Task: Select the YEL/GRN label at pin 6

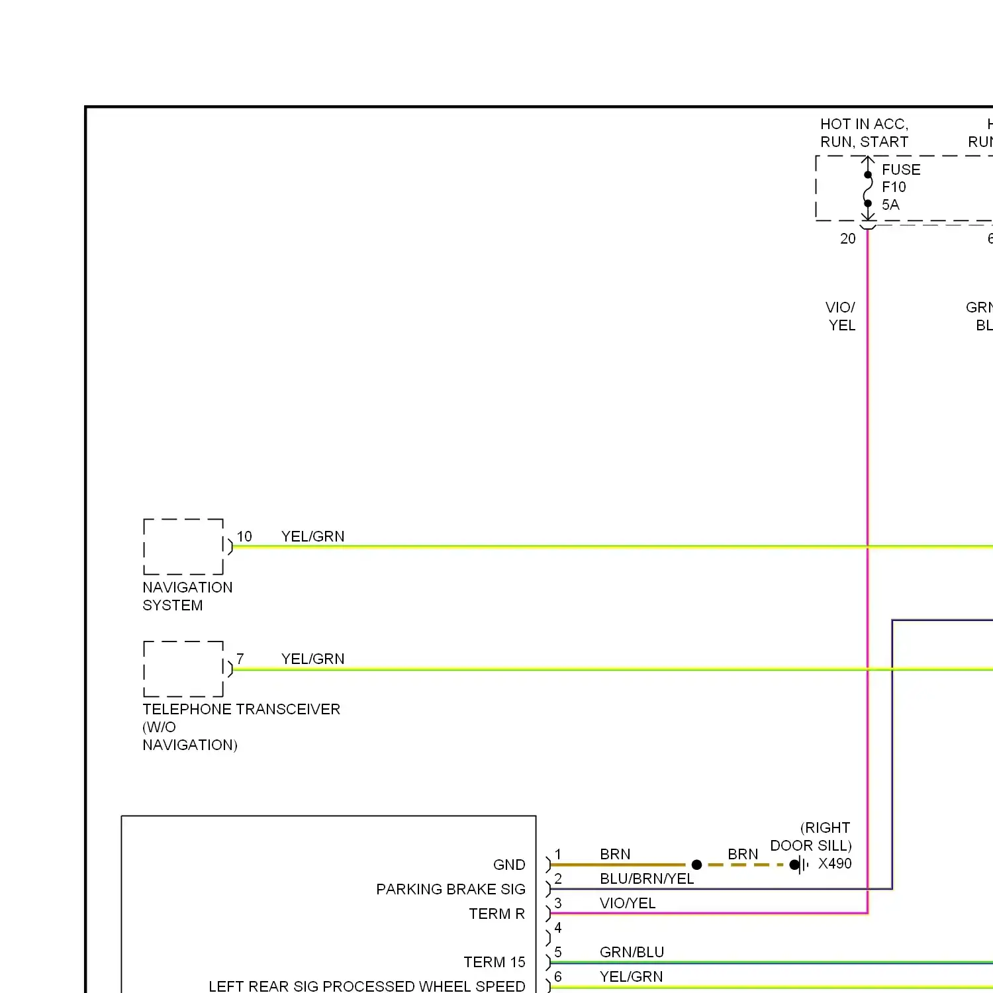Action: pyautogui.click(x=631, y=976)
